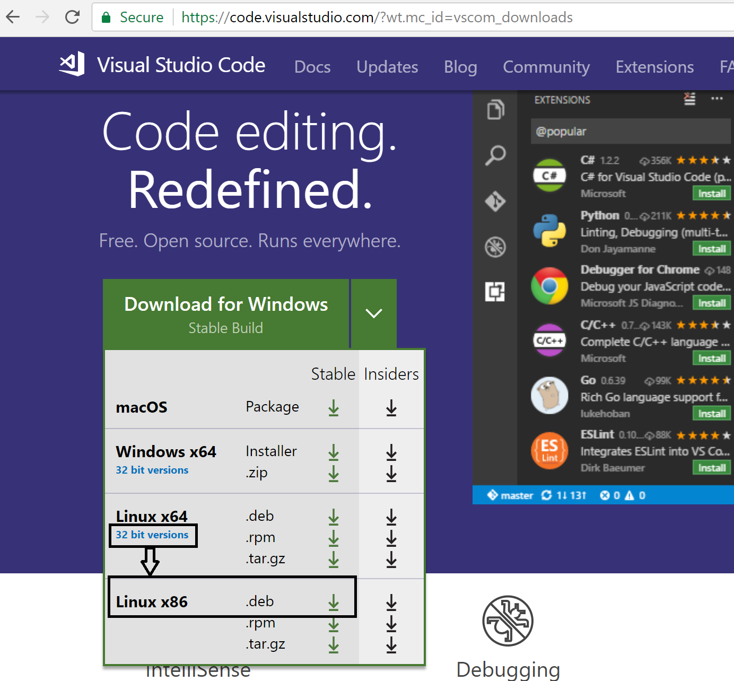Reload the page with the refresh icon
The width and height of the screenshot is (734, 681).
coord(72,17)
